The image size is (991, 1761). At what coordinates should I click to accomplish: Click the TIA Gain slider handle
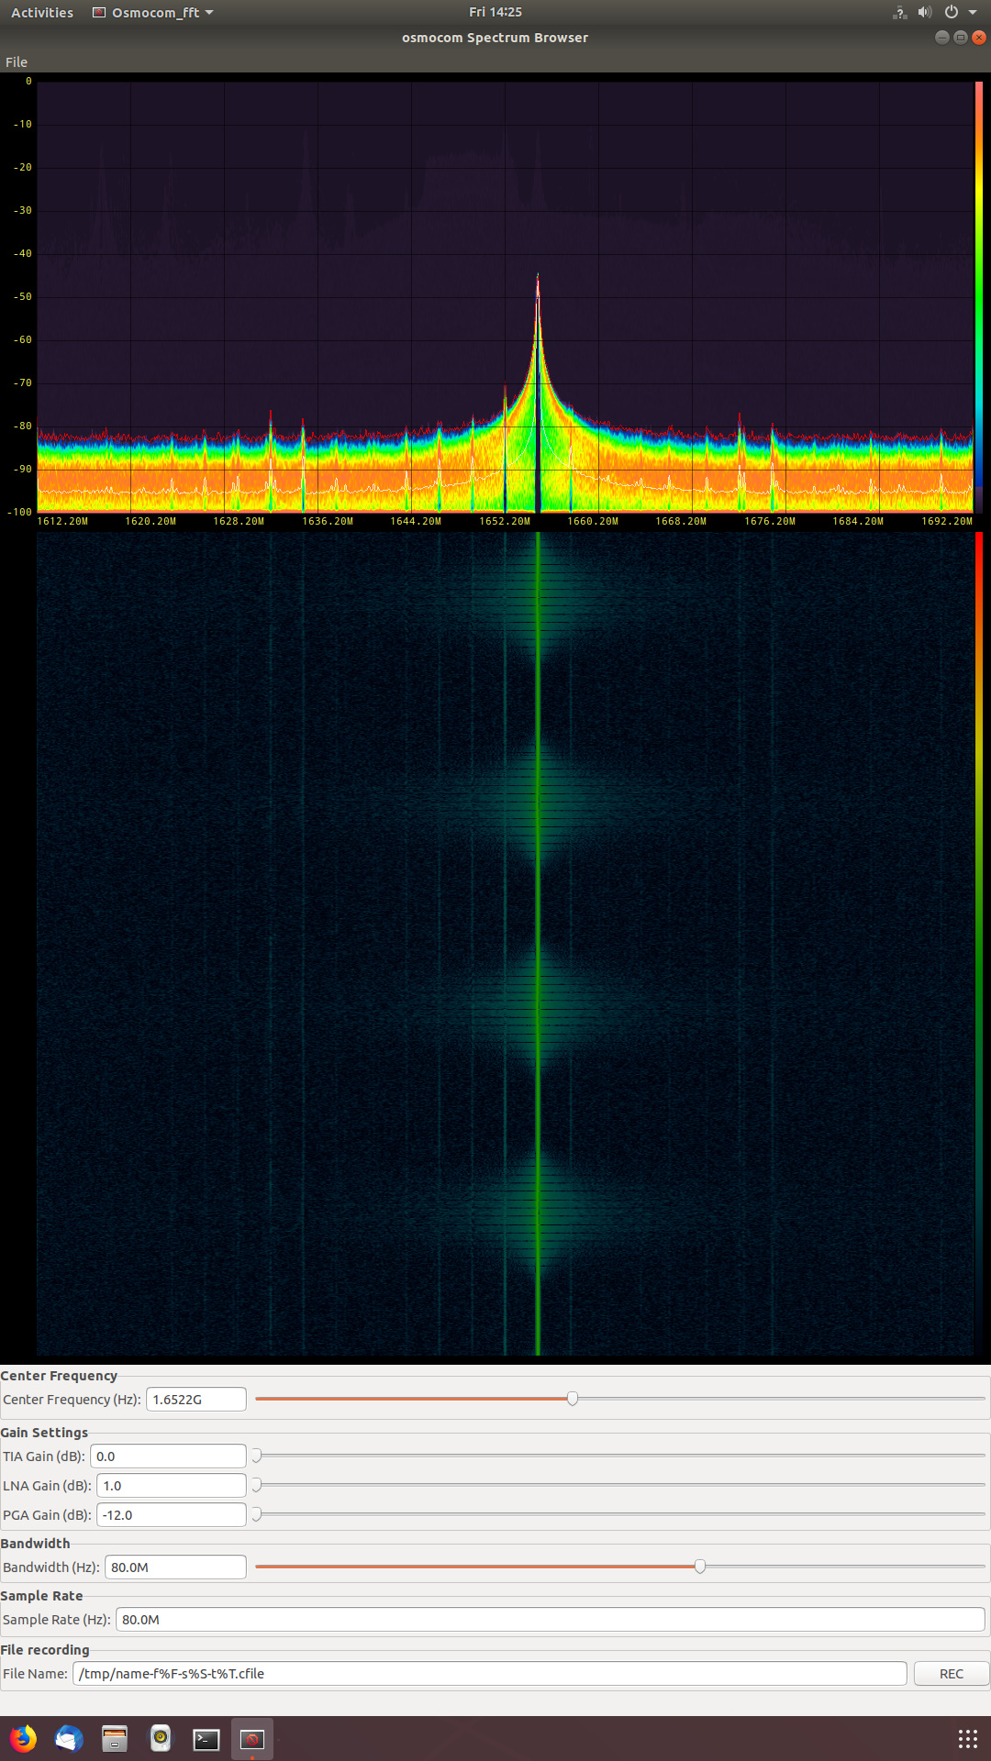tap(257, 1456)
